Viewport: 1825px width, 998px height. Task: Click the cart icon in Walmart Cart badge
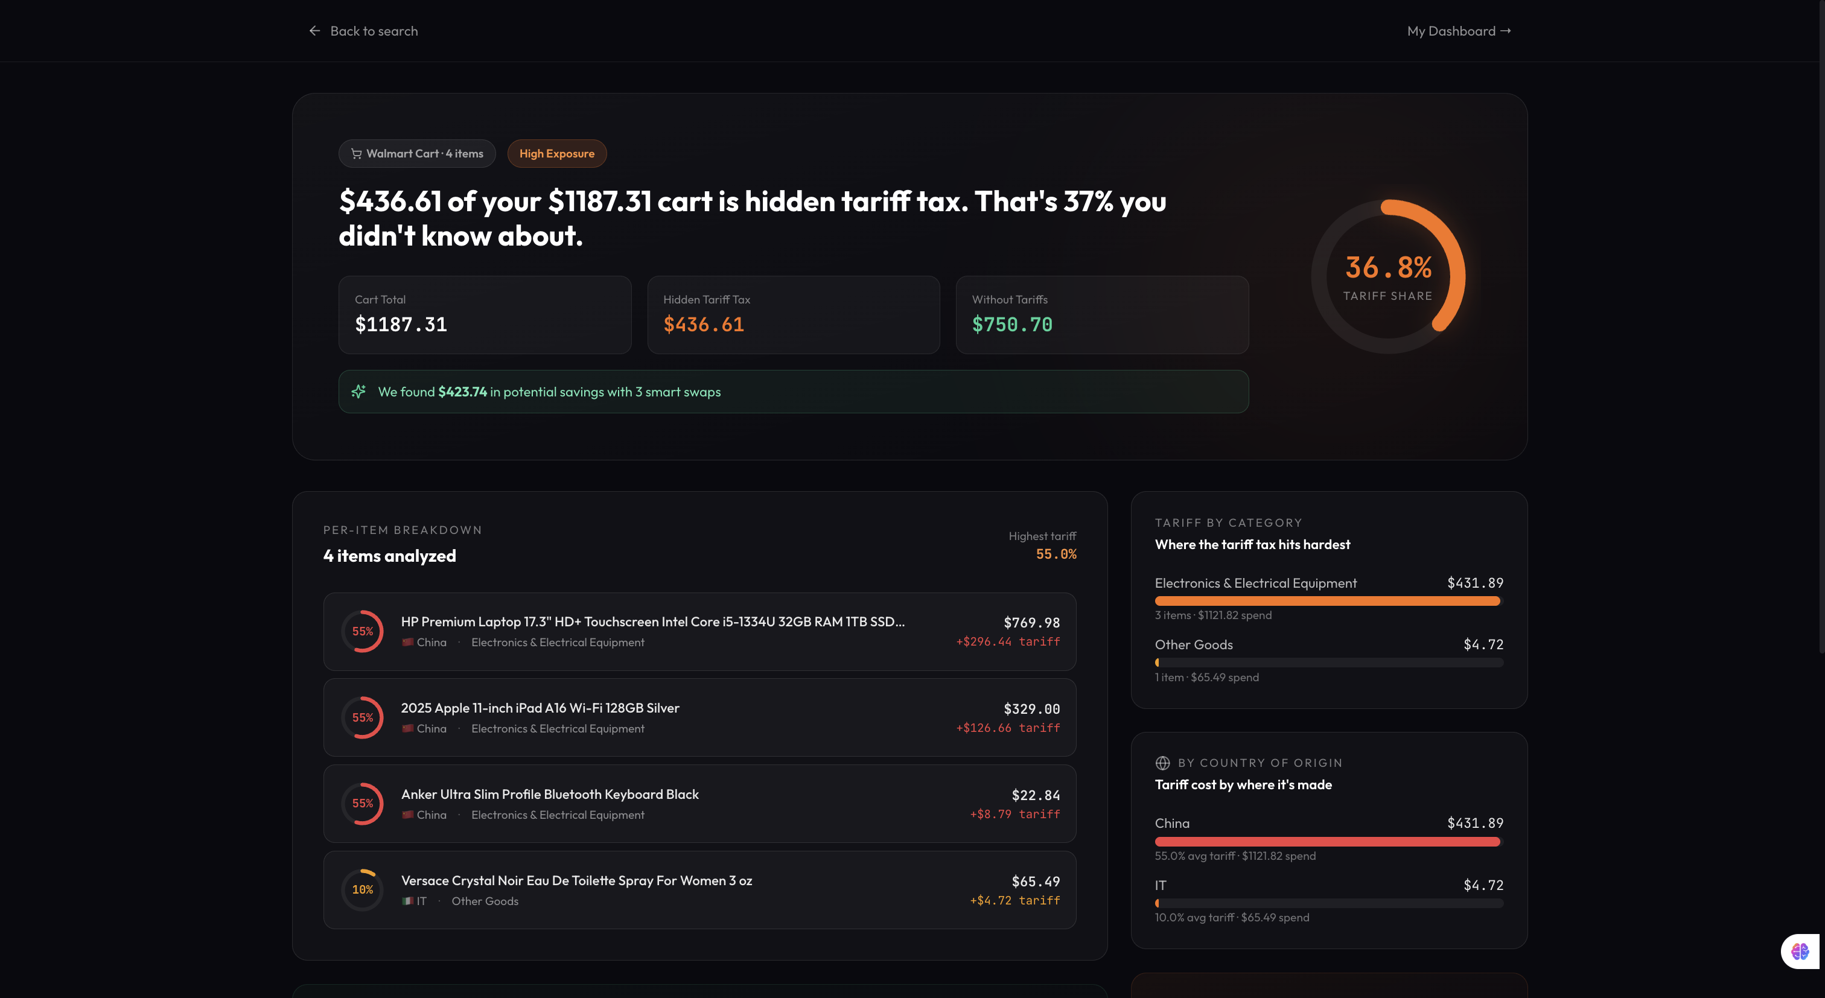pos(356,154)
